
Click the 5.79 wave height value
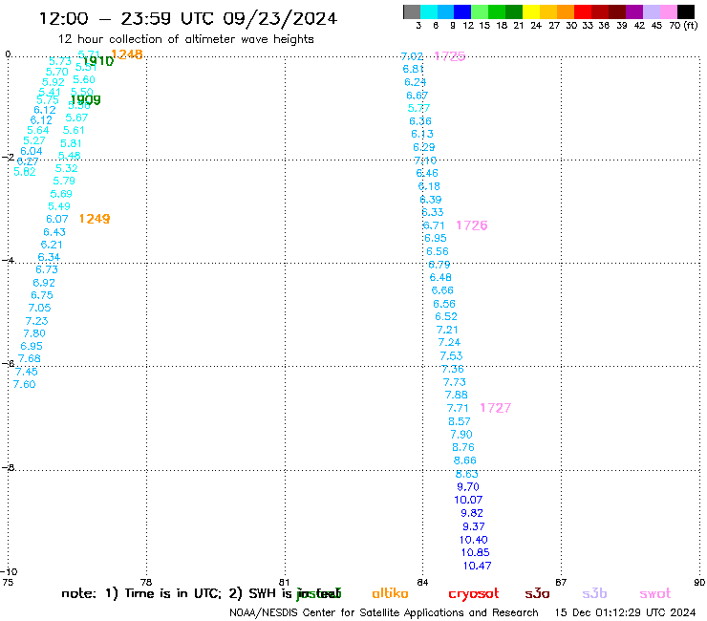click(x=64, y=181)
